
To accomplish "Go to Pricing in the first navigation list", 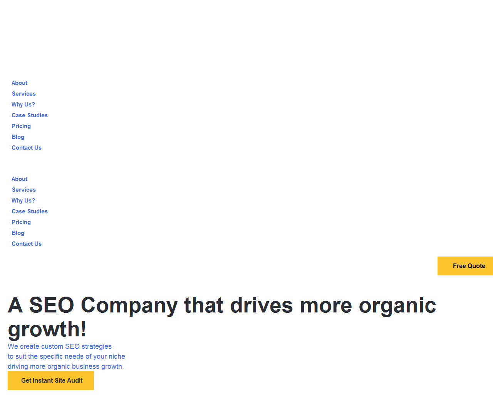I will pyautogui.click(x=21, y=126).
